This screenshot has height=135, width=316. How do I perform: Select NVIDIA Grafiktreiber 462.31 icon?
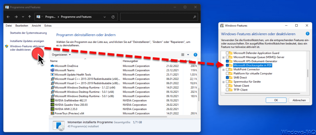52,100
